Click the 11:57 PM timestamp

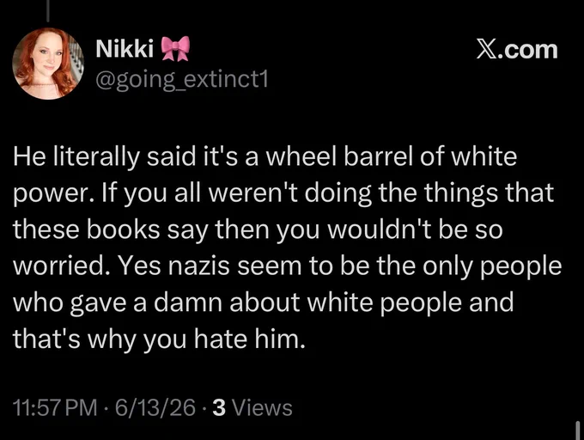pyautogui.click(x=55, y=407)
